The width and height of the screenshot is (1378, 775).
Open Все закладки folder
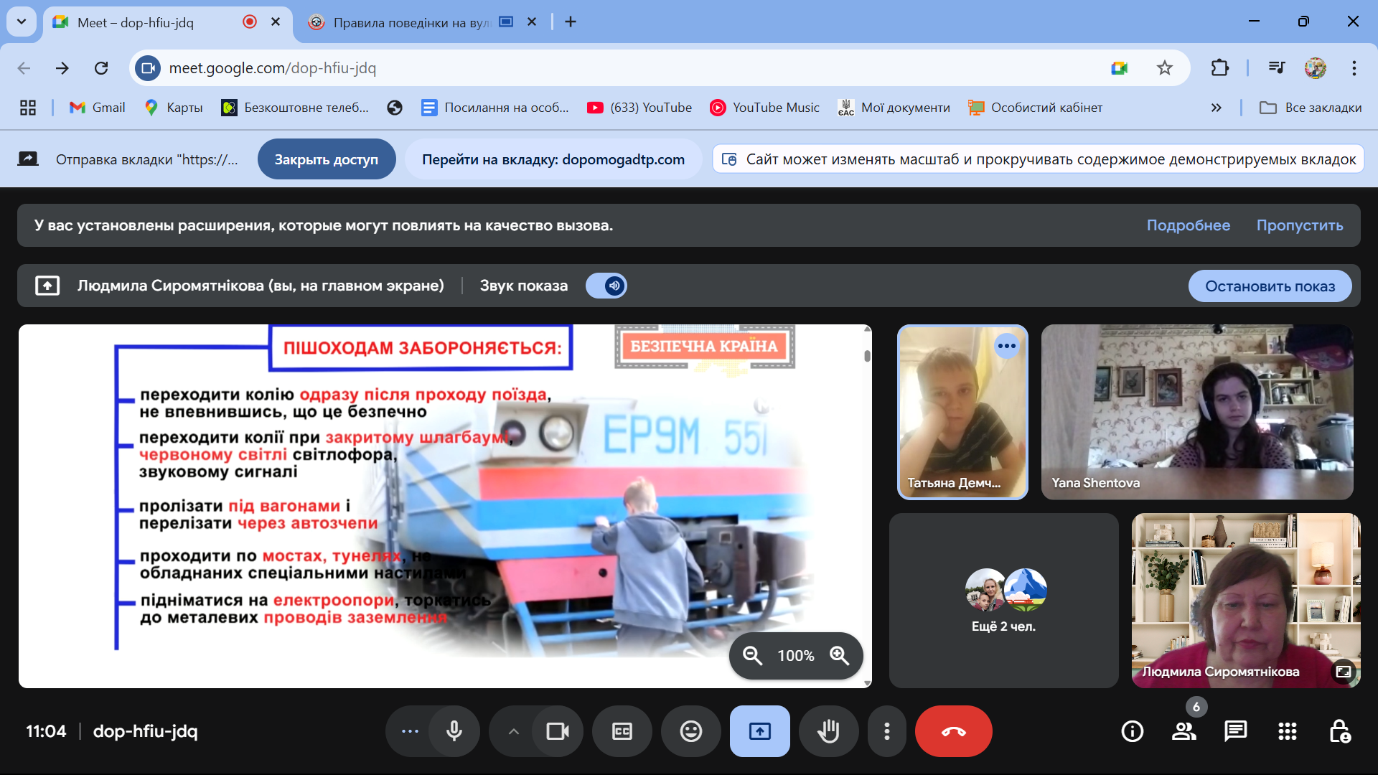tap(1311, 108)
